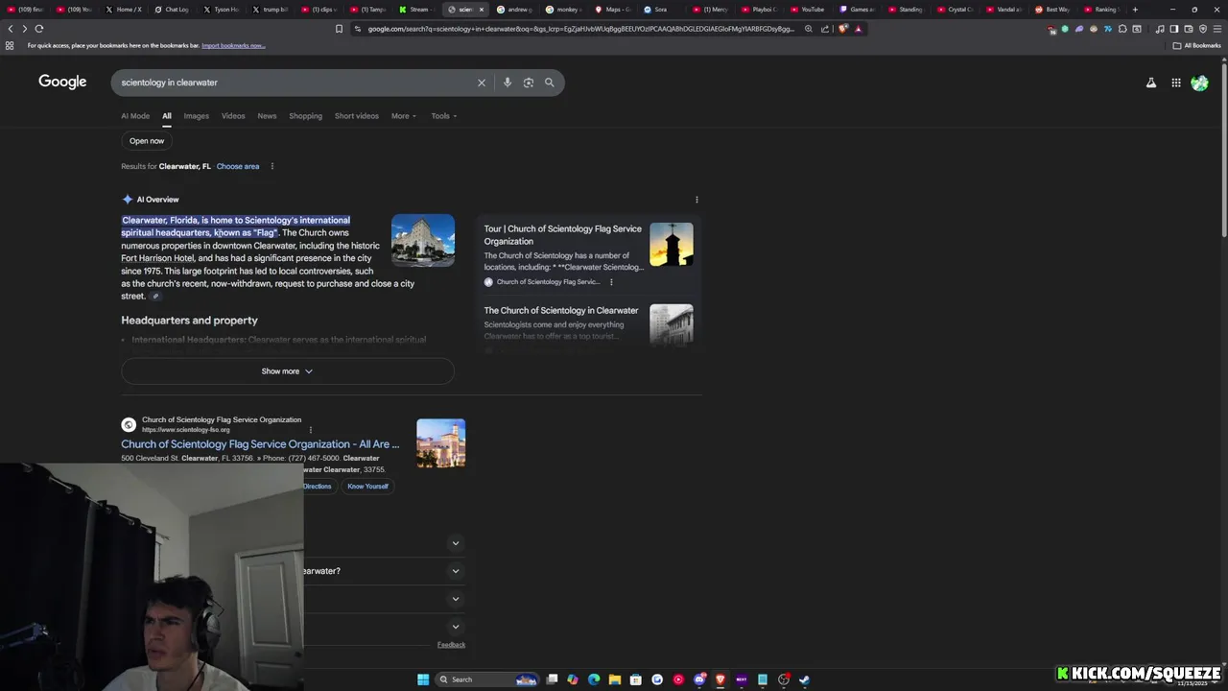Select the Videos search tab
Screen dimensions: 1228x691
pyautogui.click(x=233, y=116)
